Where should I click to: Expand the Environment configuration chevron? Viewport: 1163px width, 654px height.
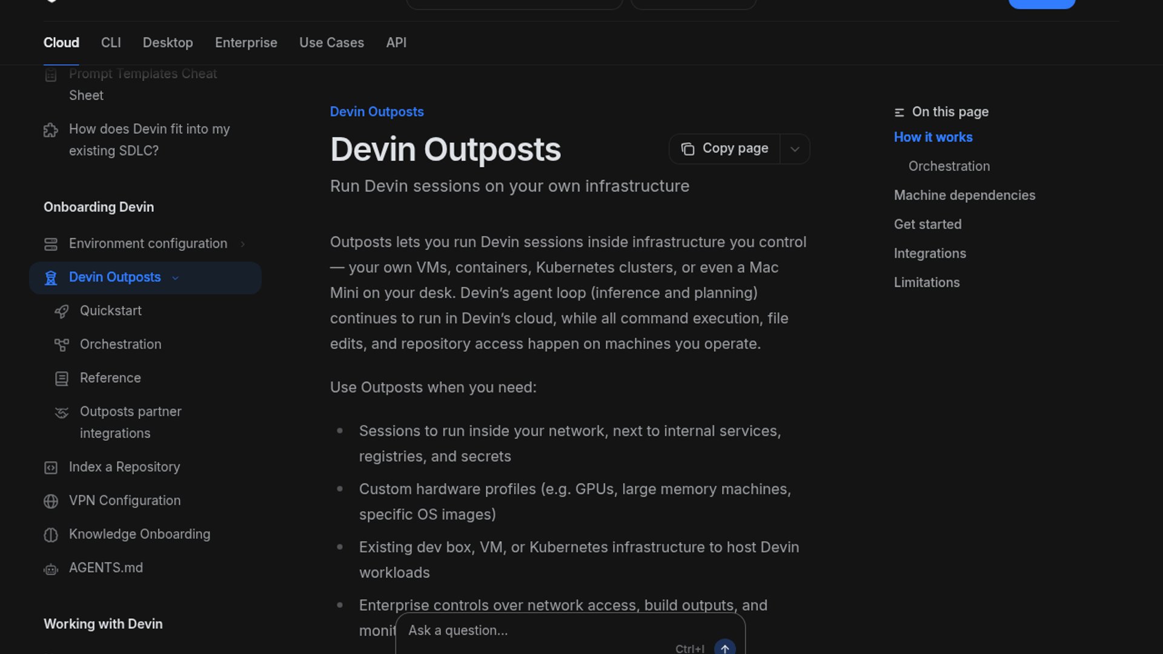[x=243, y=244]
